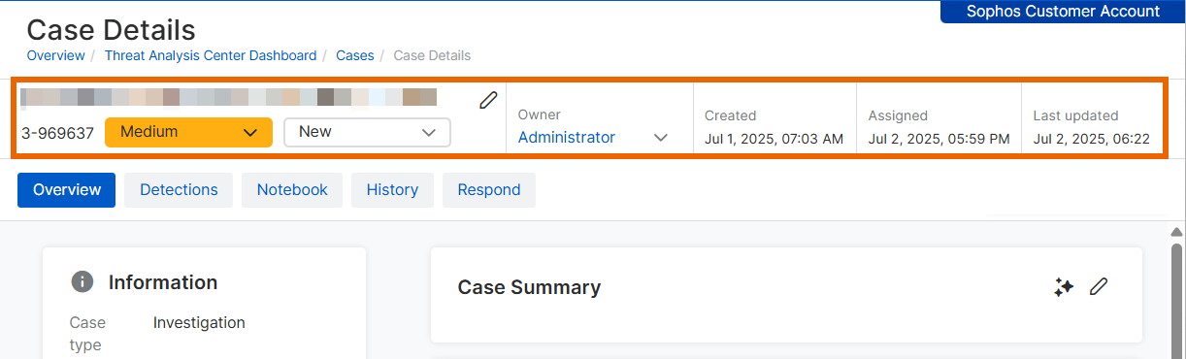Return to Cases via the breadcrumb
The width and height of the screenshot is (1186, 359).
(355, 55)
